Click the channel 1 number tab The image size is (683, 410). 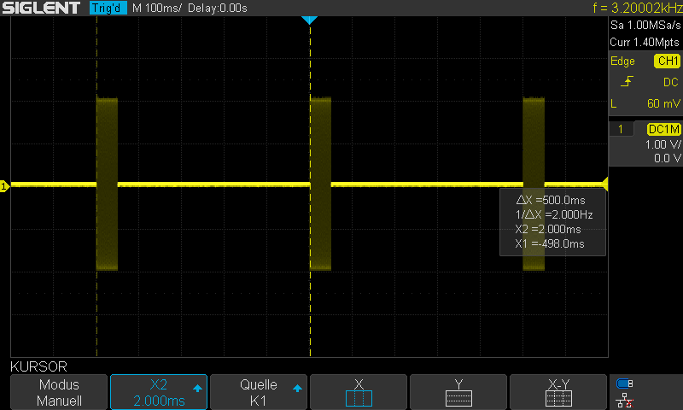click(621, 129)
